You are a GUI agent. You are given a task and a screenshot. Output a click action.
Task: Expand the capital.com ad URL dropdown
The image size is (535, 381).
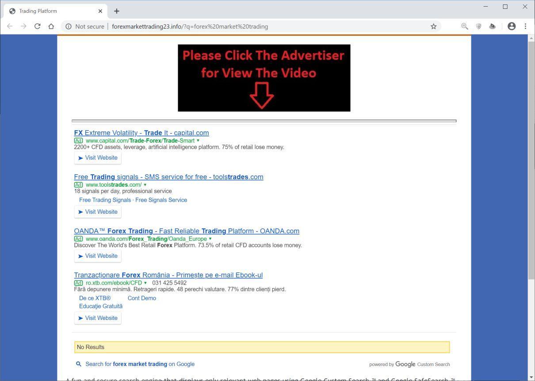(198, 140)
